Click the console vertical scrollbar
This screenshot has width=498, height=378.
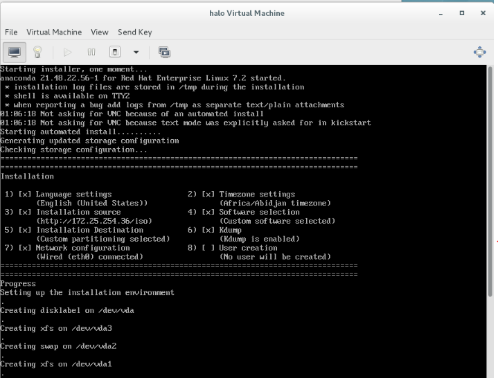490,181
